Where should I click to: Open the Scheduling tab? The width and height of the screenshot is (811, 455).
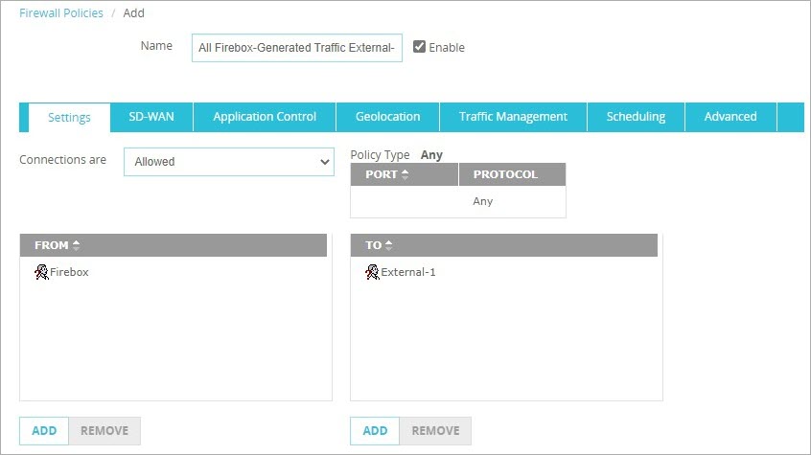tap(636, 117)
